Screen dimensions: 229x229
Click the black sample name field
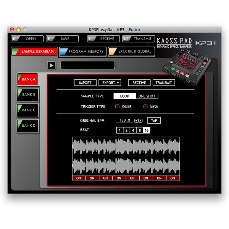coord(88,65)
